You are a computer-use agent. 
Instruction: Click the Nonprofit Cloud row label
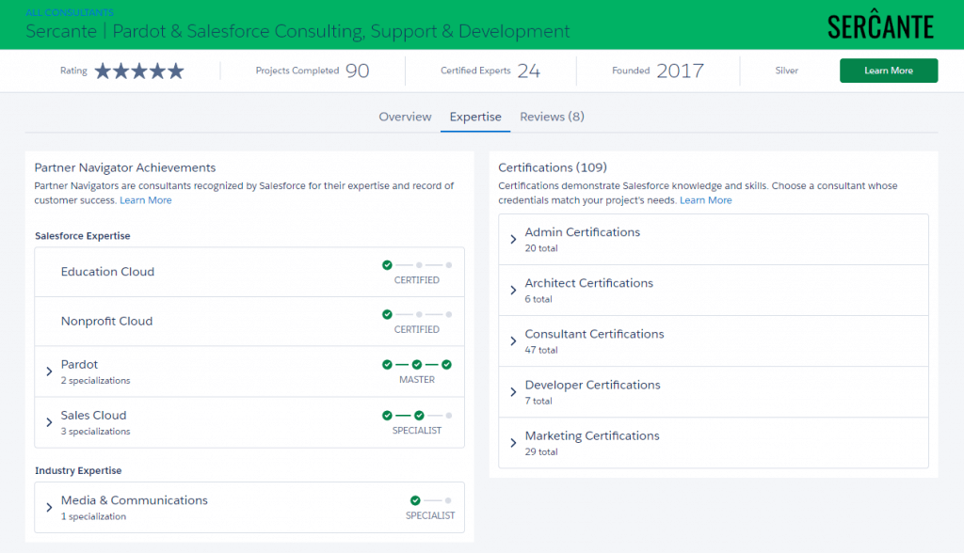pos(106,321)
